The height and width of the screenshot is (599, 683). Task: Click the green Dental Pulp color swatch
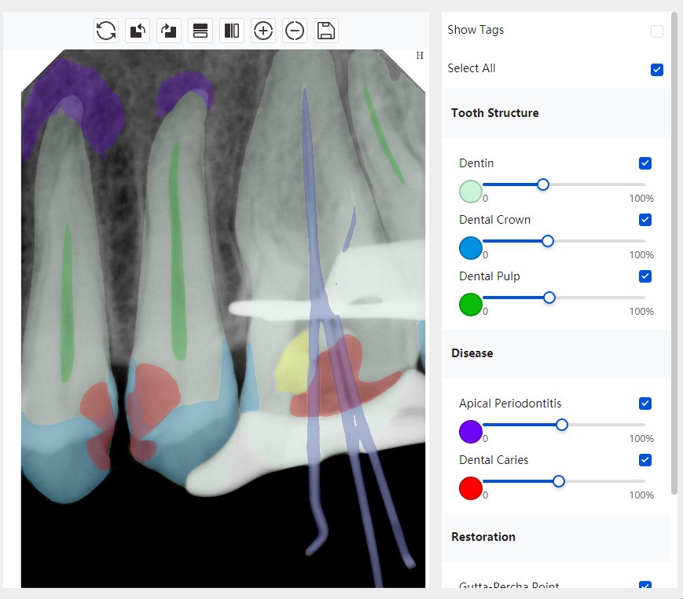470,305
